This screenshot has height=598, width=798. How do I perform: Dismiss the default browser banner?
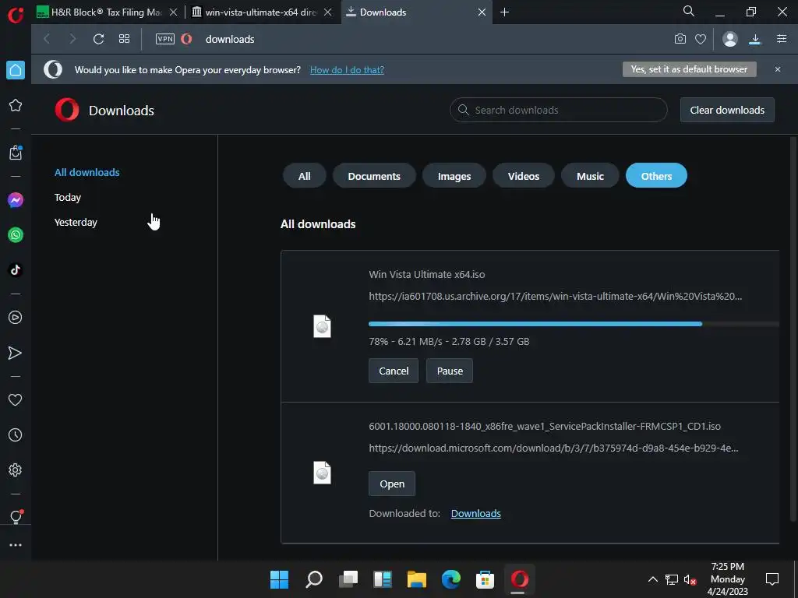(x=778, y=69)
